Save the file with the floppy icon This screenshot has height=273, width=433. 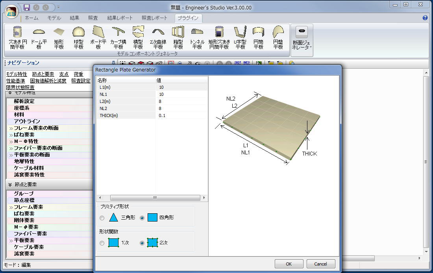pyautogui.click(x=26, y=7)
